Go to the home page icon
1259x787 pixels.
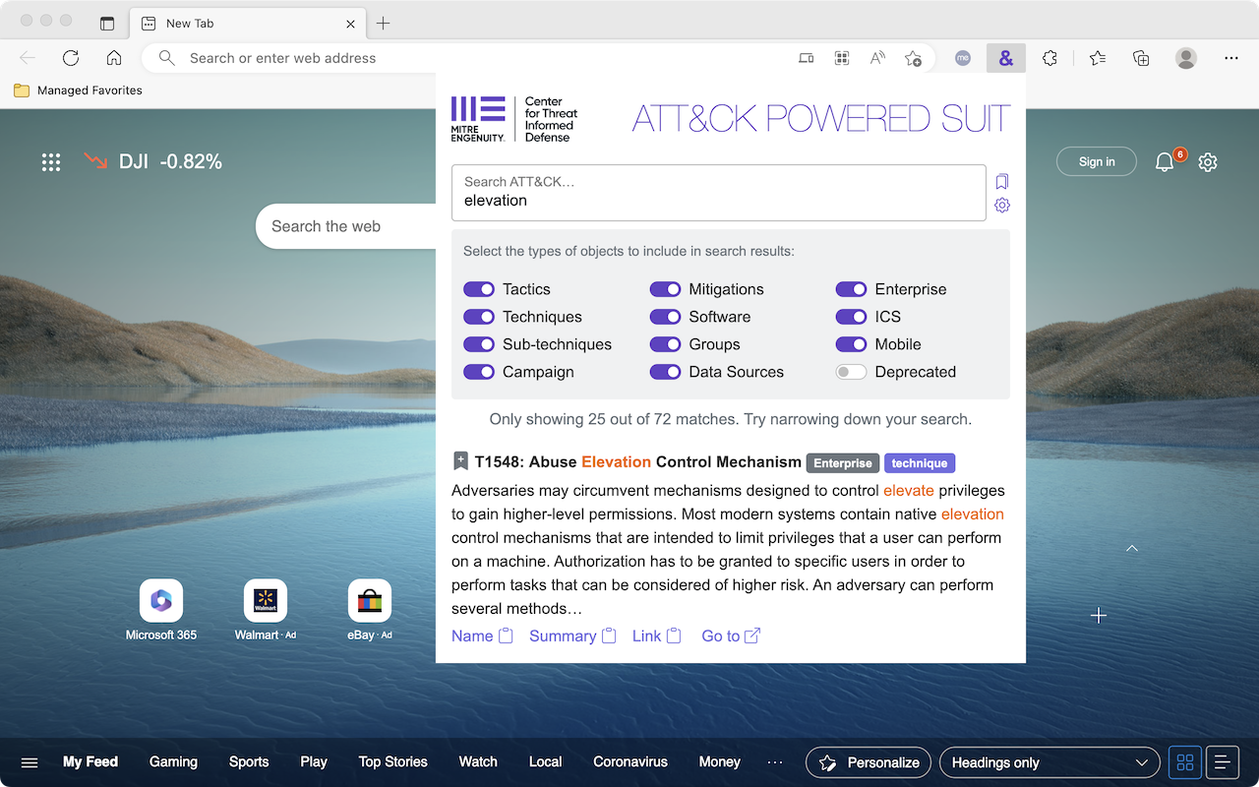[114, 58]
